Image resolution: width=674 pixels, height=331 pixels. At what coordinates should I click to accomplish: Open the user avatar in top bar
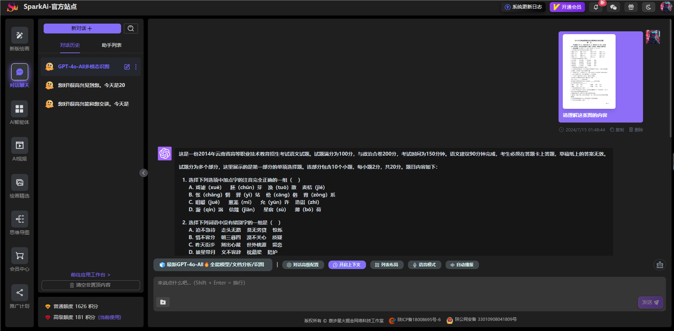click(666, 7)
